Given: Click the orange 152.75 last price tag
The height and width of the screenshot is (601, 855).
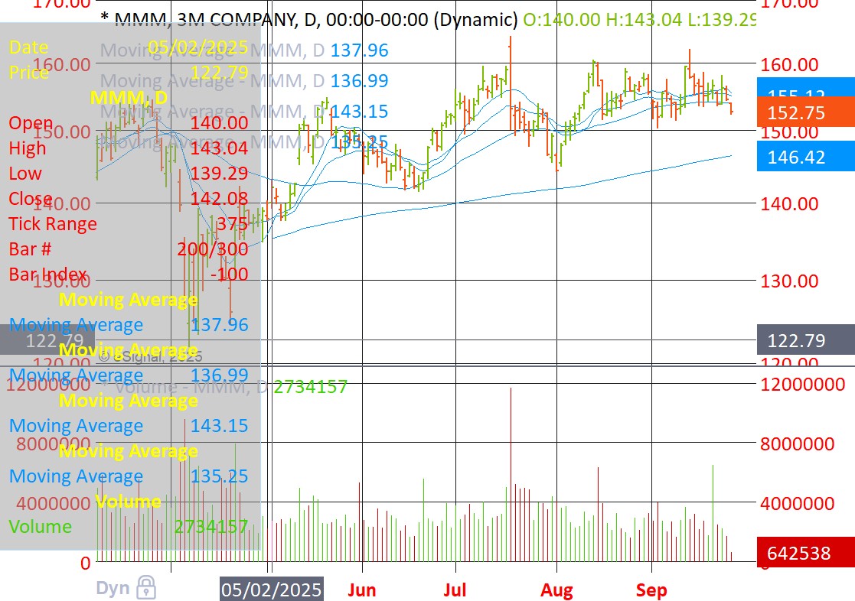Looking at the screenshot, I should 804,113.
